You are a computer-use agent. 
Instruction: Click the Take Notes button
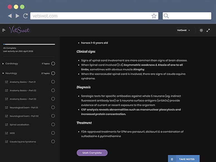(184, 159)
